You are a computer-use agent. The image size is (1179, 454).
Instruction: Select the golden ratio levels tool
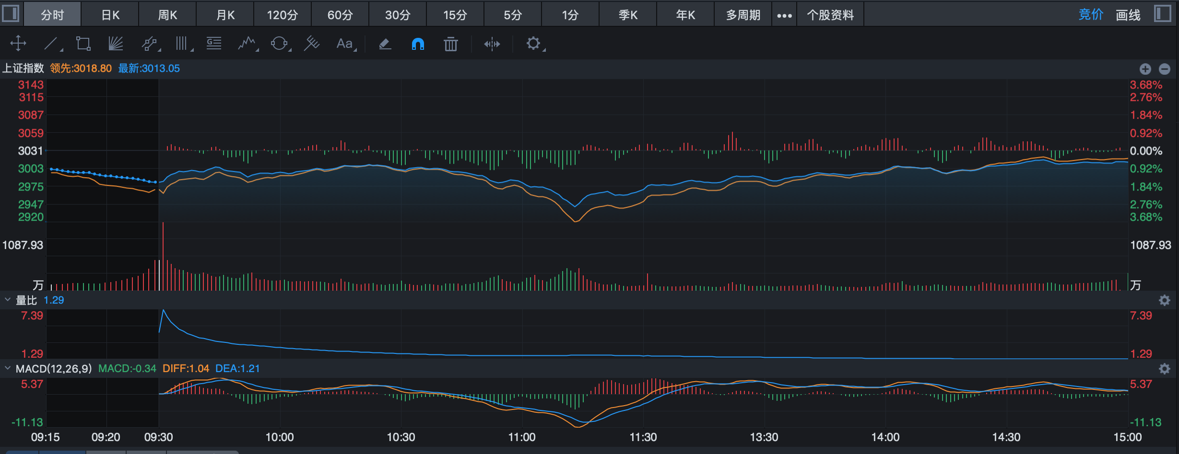pos(214,44)
